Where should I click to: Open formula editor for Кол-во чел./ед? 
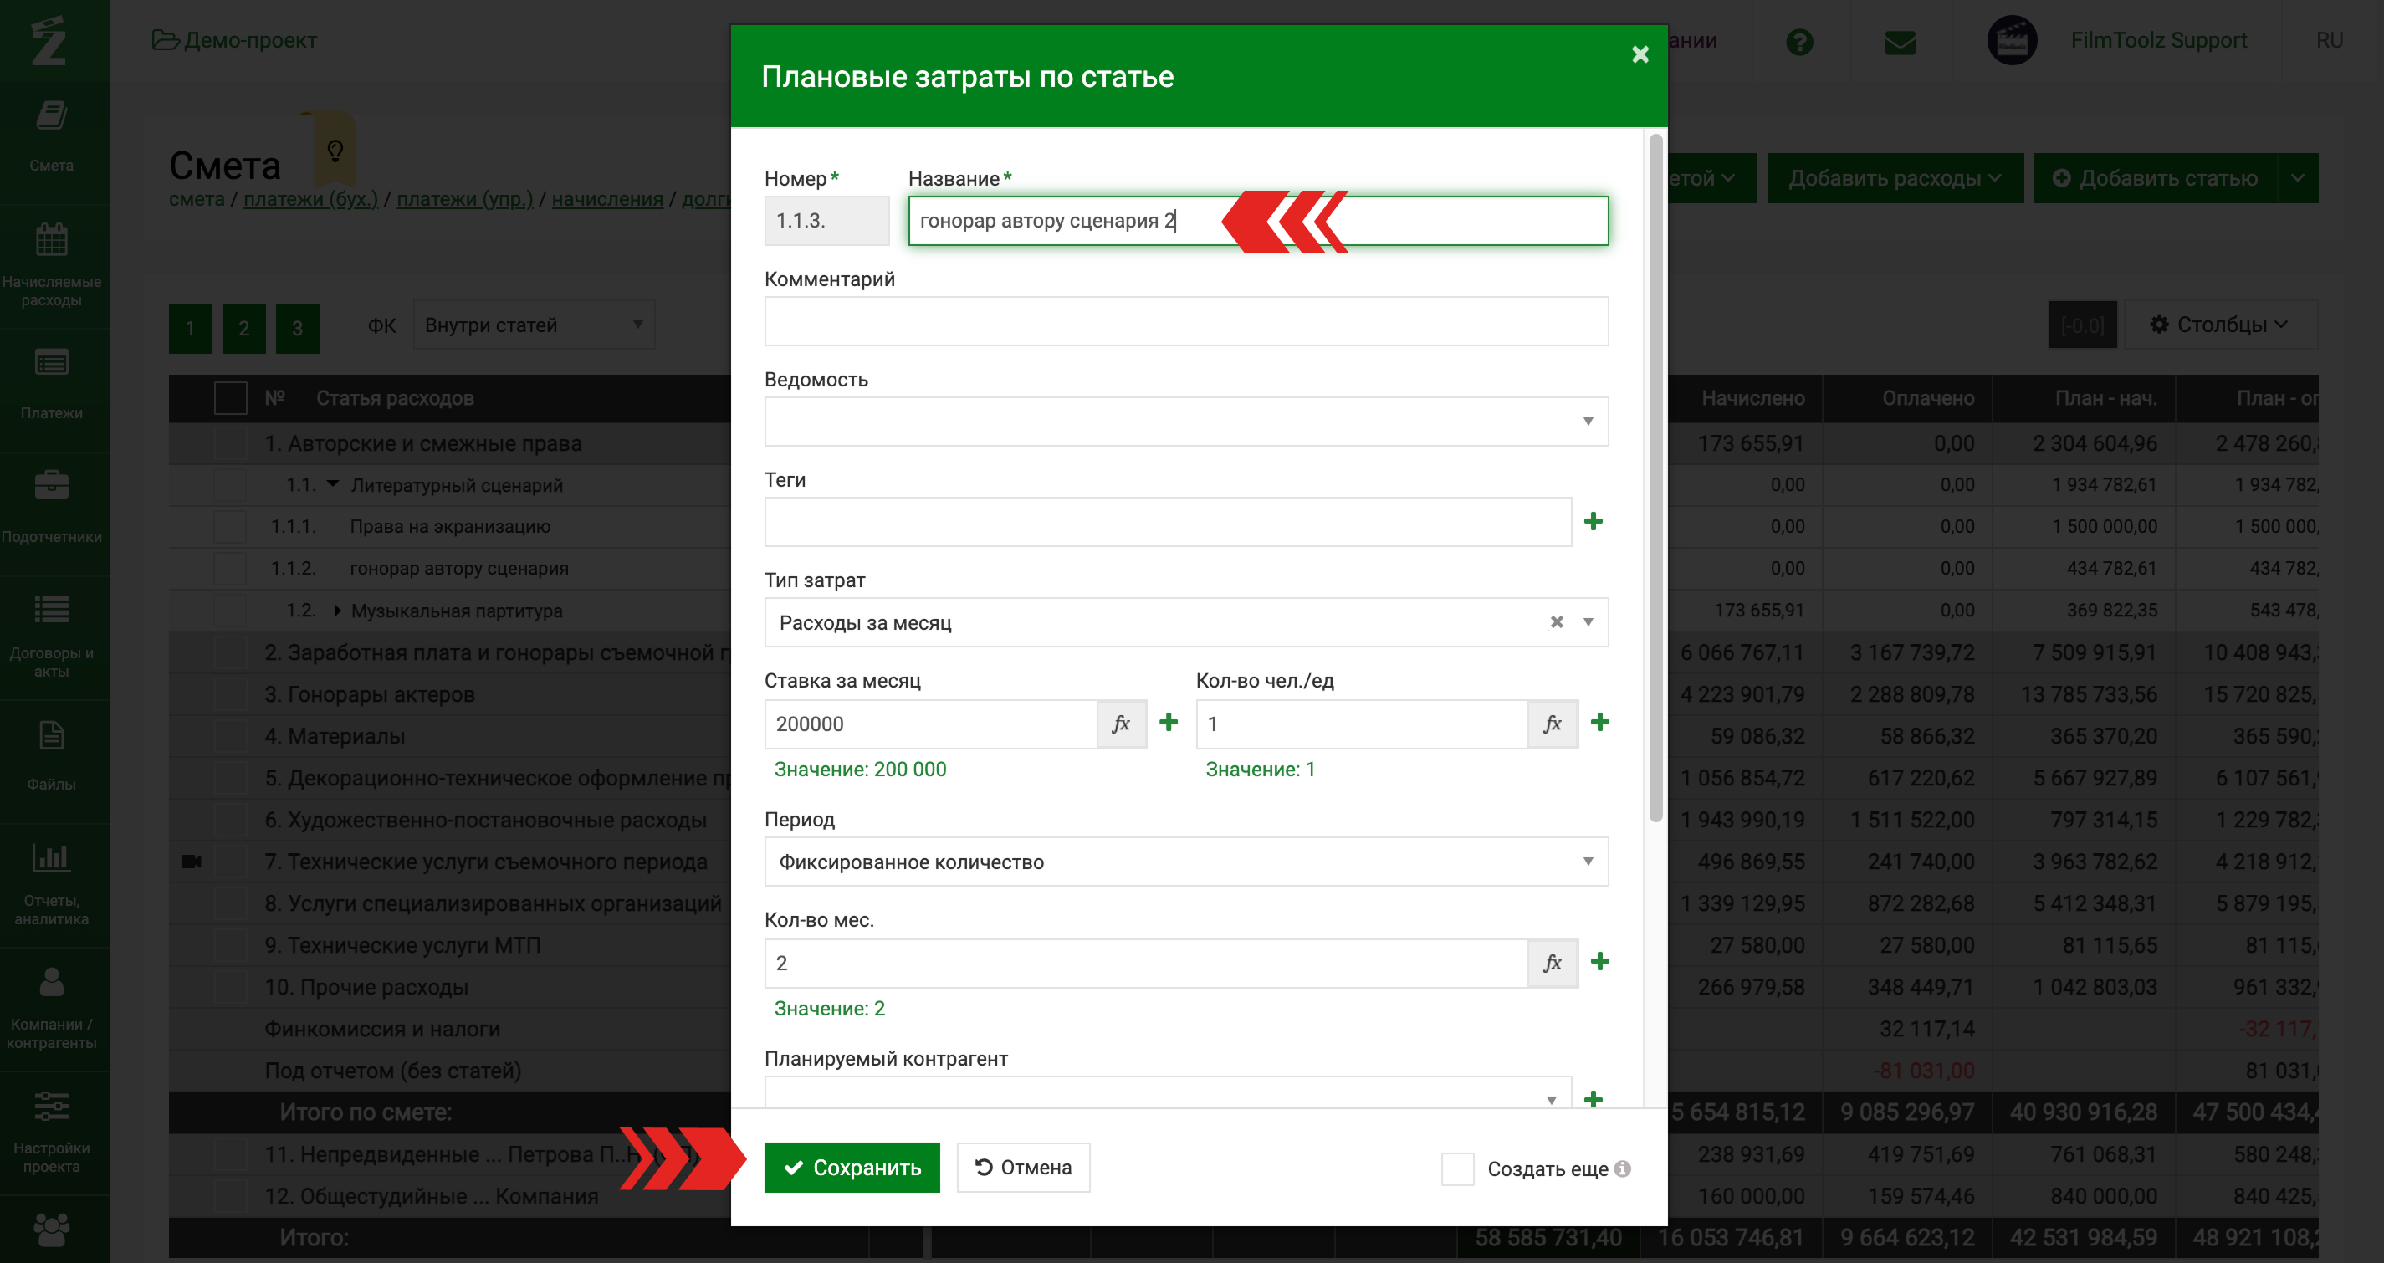[x=1553, y=724]
